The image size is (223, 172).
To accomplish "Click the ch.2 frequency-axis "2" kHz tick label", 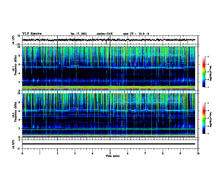I will click(19, 128).
